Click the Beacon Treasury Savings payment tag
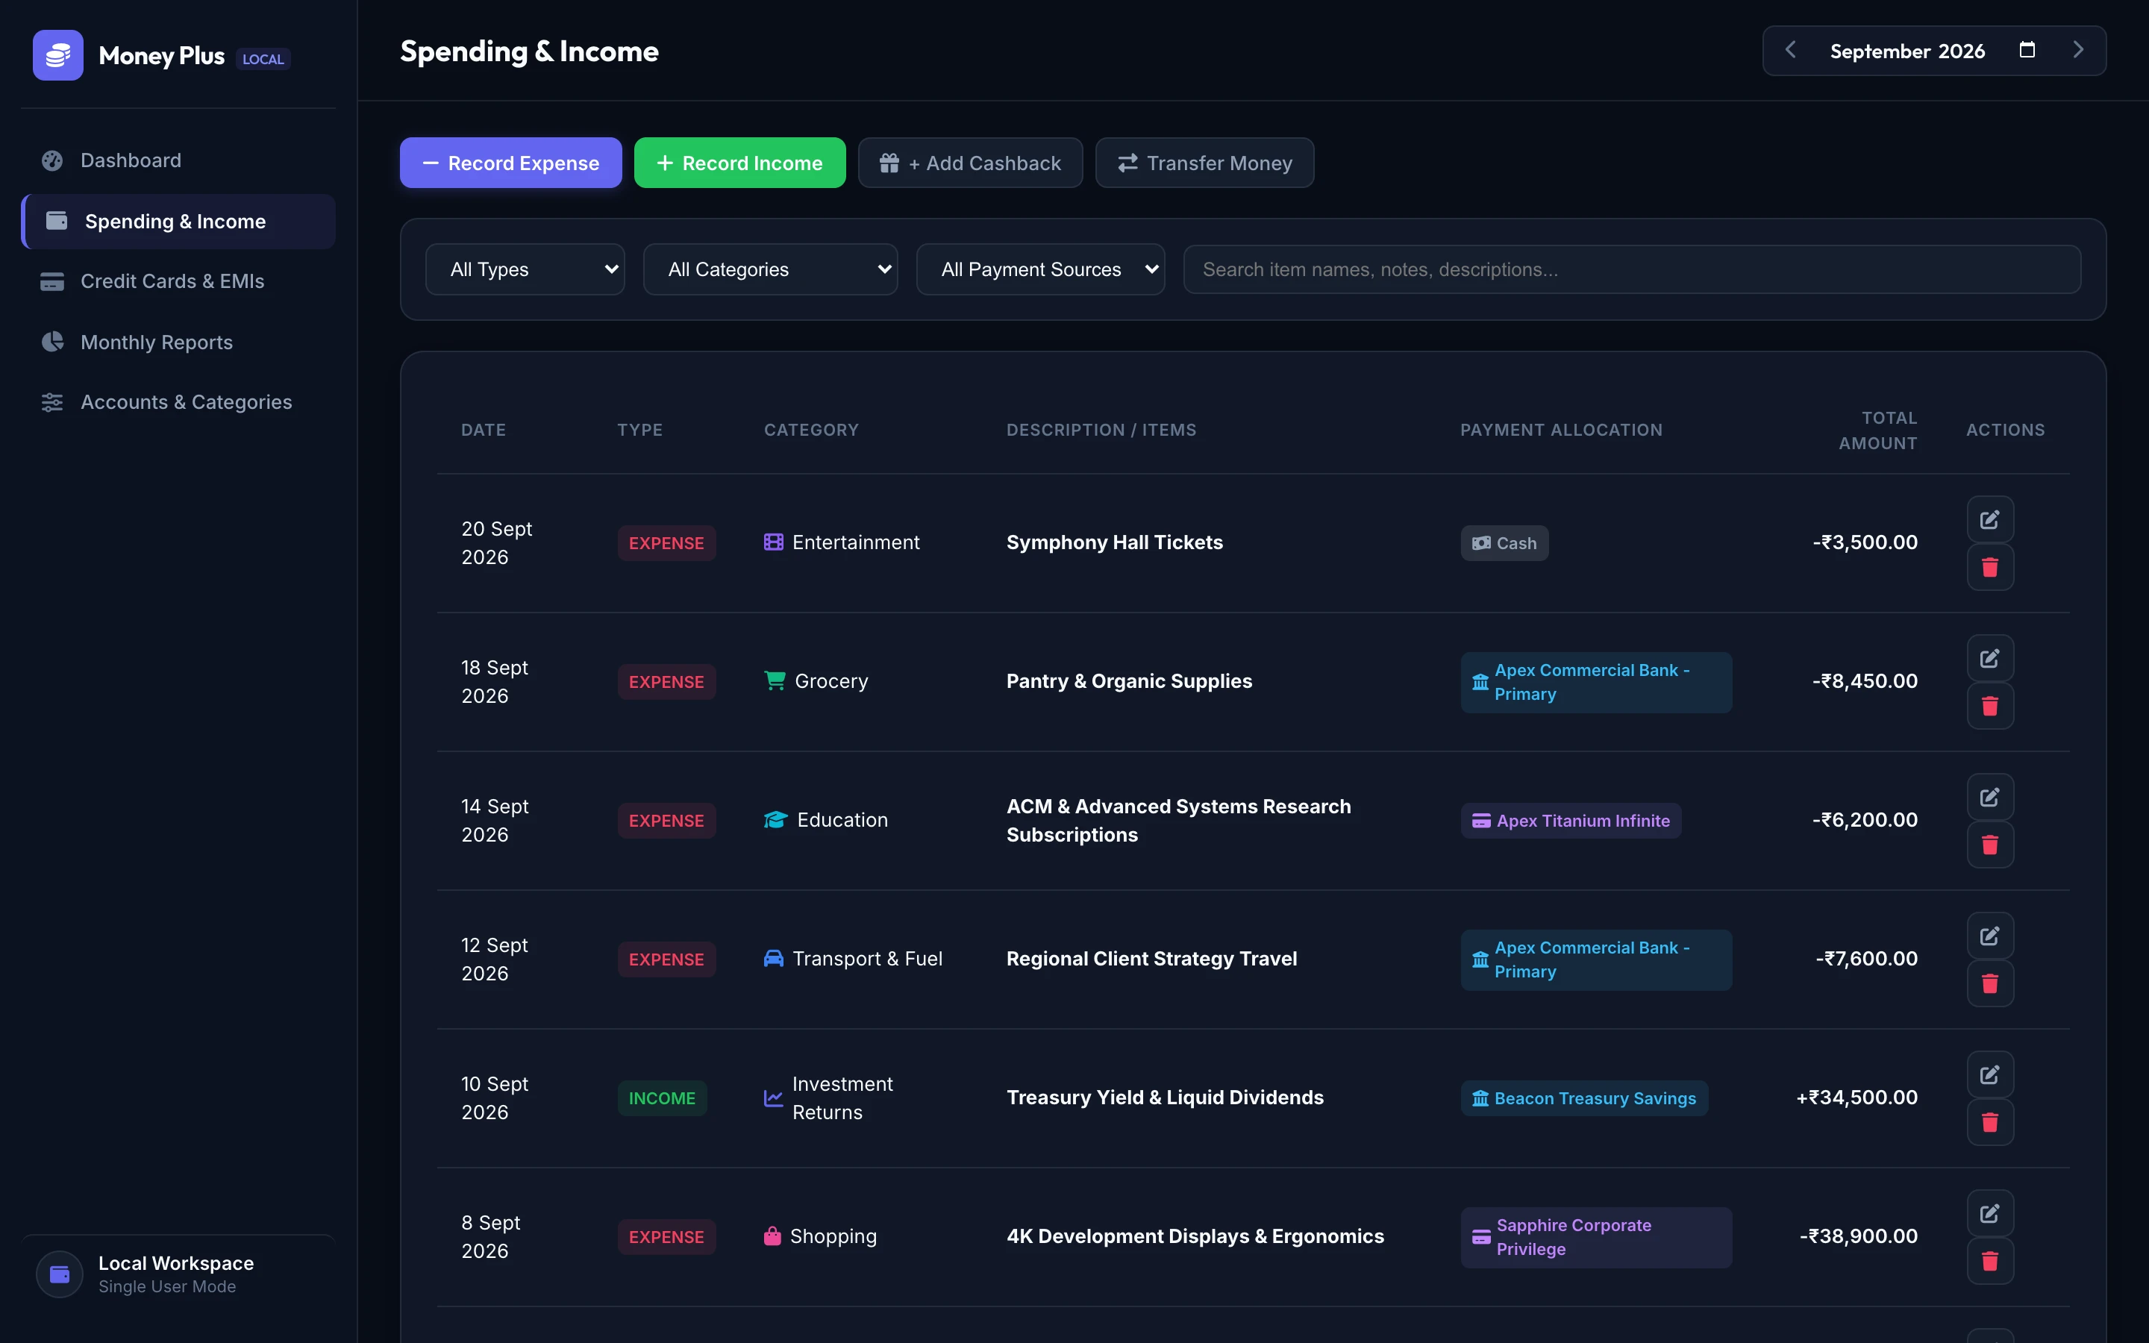Image resolution: width=2149 pixels, height=1343 pixels. click(x=1584, y=1099)
